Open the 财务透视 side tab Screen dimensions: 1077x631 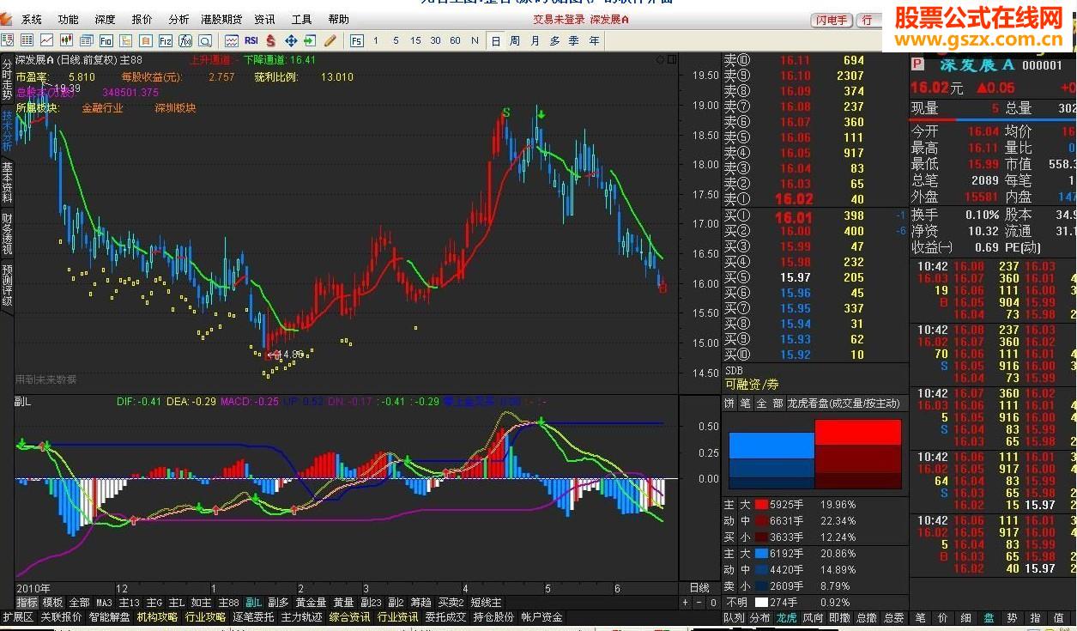tap(7, 234)
